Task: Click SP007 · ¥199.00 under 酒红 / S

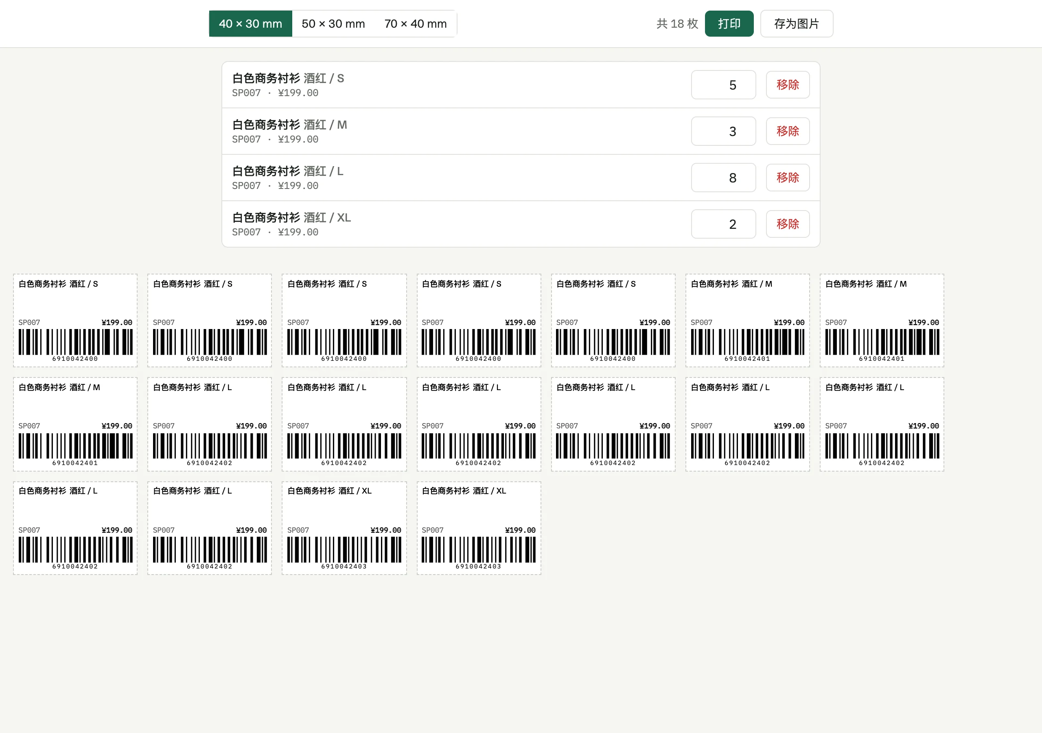Action: (x=275, y=93)
